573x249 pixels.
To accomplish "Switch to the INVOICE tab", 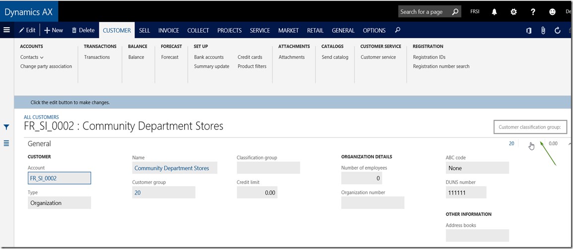I will [x=168, y=30].
